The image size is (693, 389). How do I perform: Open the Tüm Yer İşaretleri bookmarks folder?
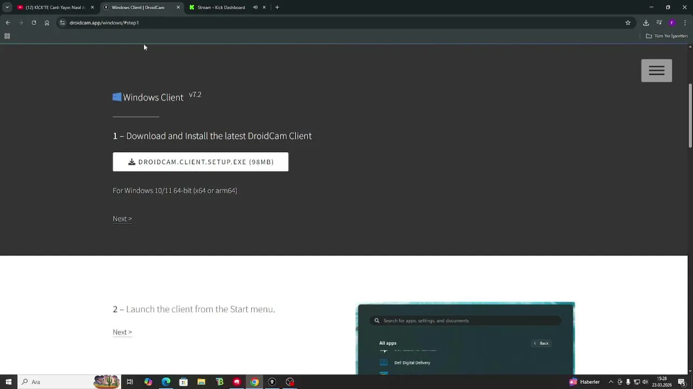pyautogui.click(x=667, y=36)
